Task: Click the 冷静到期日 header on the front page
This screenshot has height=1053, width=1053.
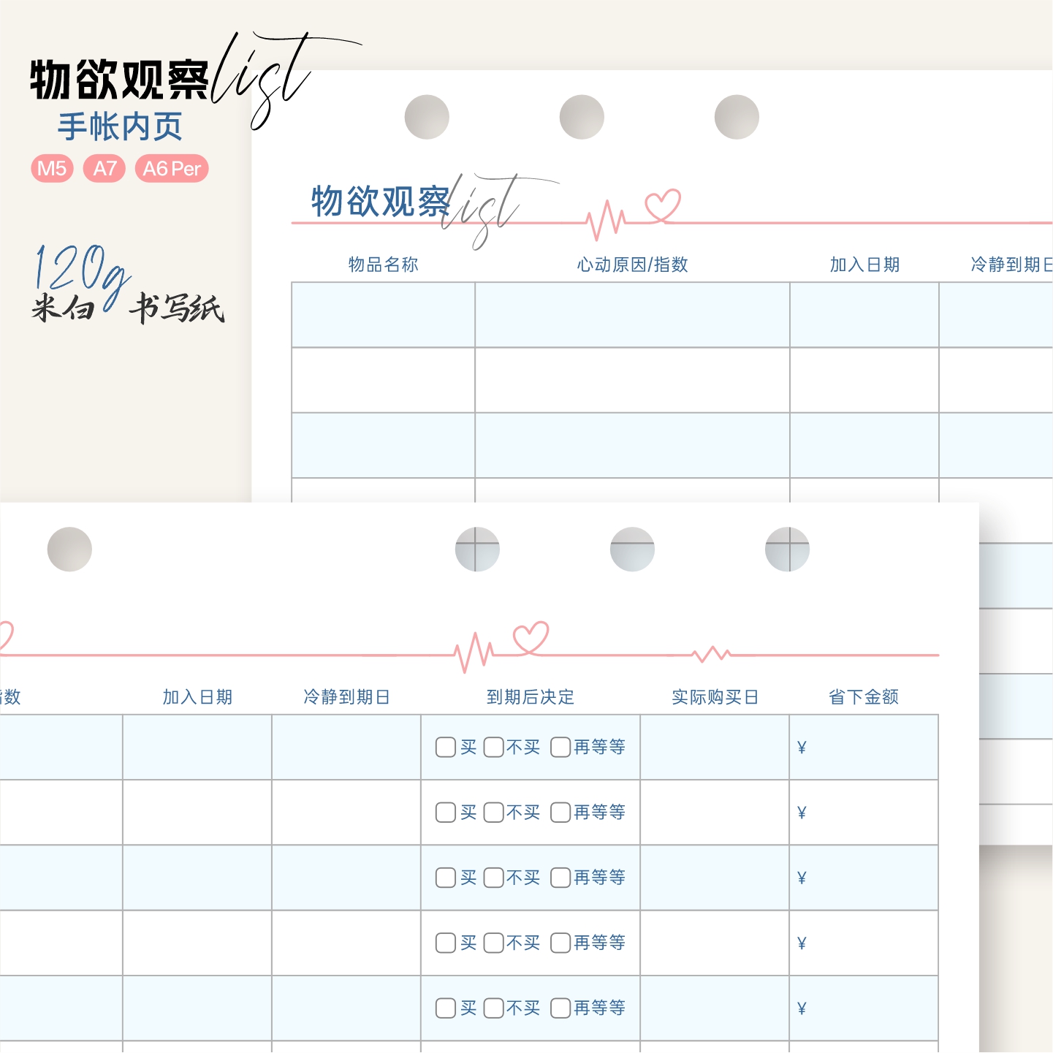Action: coord(346,697)
